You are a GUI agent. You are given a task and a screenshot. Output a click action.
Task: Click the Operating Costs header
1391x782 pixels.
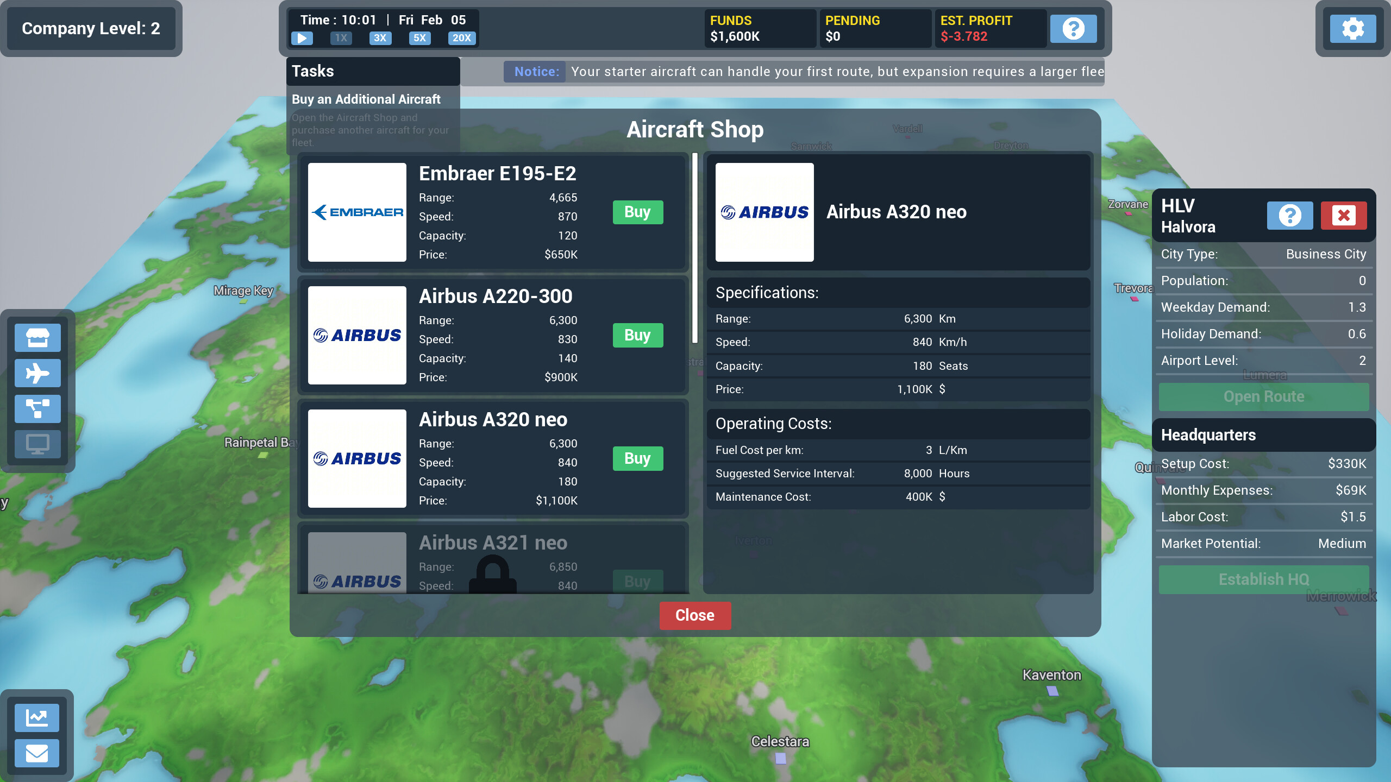tap(898, 424)
